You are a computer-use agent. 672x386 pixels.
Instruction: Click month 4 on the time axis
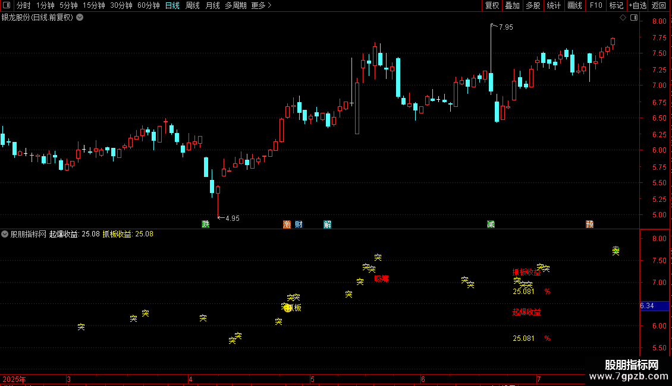191,379
